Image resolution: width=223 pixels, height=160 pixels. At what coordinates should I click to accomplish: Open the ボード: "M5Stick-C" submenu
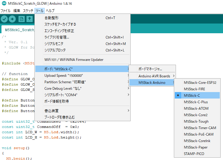[83, 69]
